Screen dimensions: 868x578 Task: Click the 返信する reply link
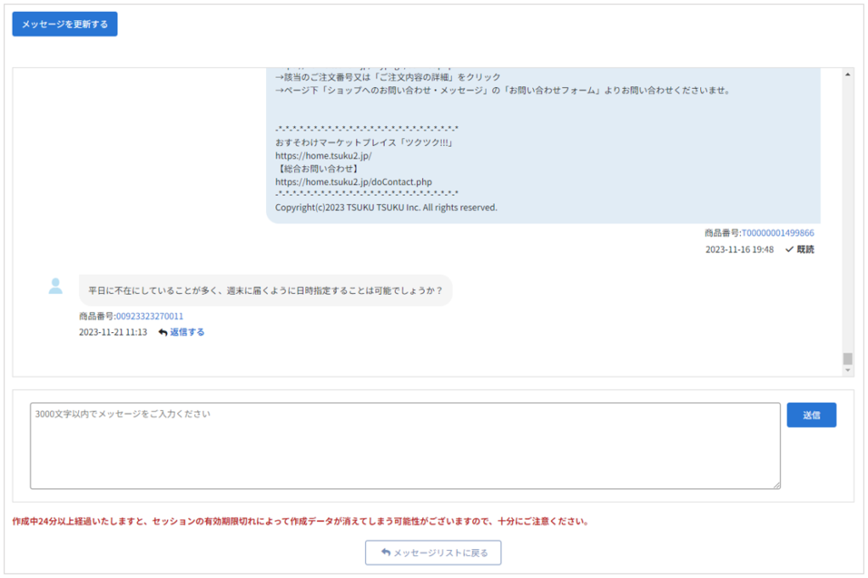(x=187, y=332)
